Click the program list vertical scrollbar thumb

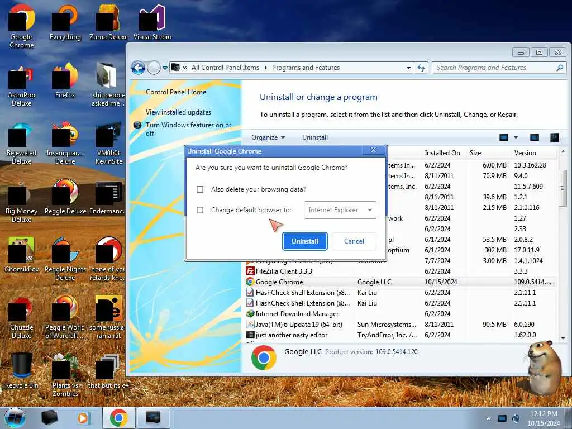point(562,188)
